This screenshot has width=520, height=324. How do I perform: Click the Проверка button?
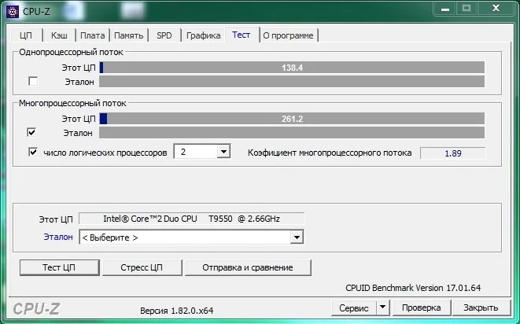tap(421, 307)
